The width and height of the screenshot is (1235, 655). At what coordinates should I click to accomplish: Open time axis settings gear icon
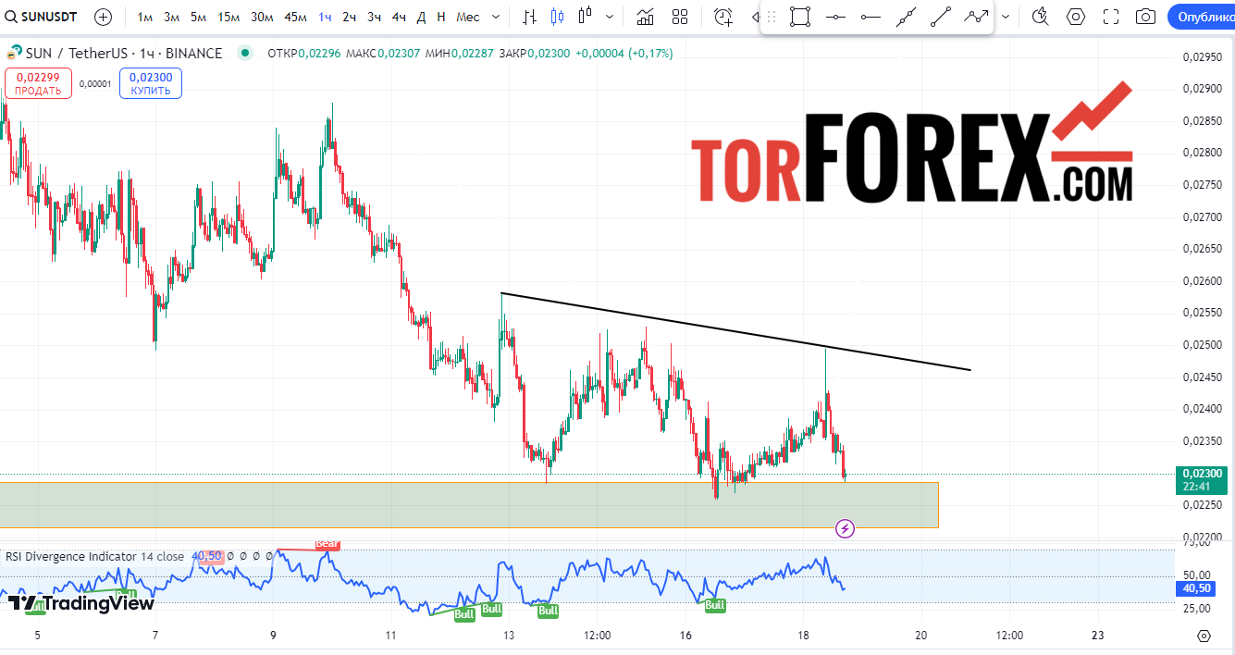tap(1204, 636)
